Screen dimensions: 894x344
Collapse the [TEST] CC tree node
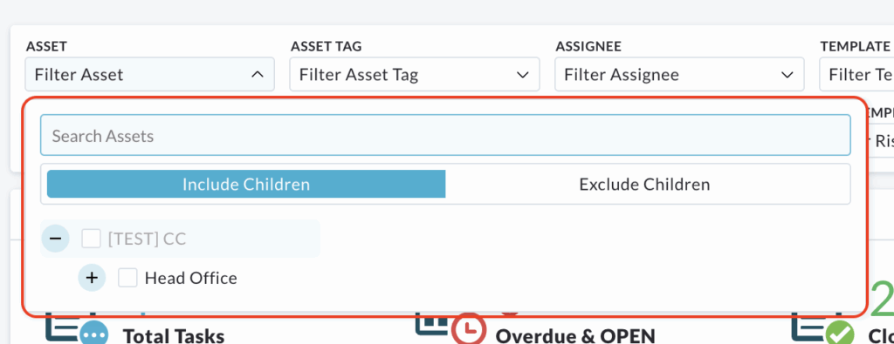tap(55, 239)
